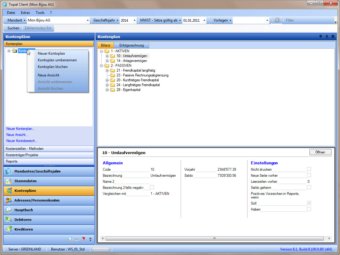Click the horizontal scrollbar in details panel
This screenshot has height=255, width=340.
coord(214,238)
